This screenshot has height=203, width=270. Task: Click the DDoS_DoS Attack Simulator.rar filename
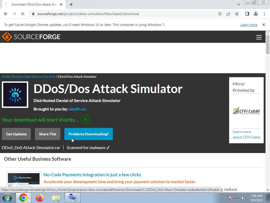(x=31, y=148)
